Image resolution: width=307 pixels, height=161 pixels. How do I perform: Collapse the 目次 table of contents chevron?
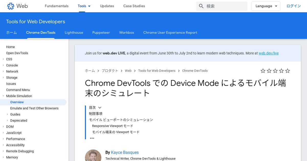click(100, 108)
